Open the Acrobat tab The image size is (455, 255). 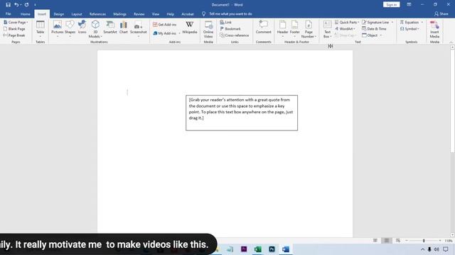(188, 14)
